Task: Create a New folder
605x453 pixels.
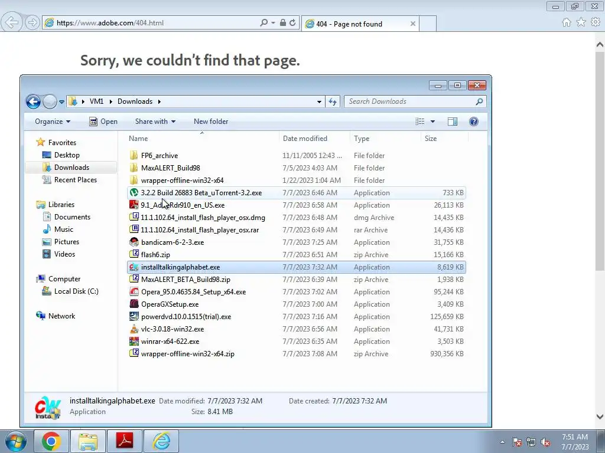Action: coord(211,122)
